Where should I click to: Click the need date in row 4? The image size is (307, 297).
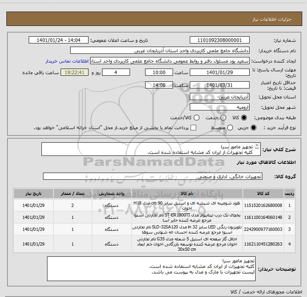click(x=33, y=244)
